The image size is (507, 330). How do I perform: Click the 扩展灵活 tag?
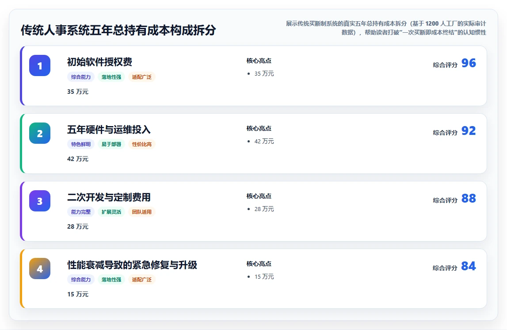(111, 212)
